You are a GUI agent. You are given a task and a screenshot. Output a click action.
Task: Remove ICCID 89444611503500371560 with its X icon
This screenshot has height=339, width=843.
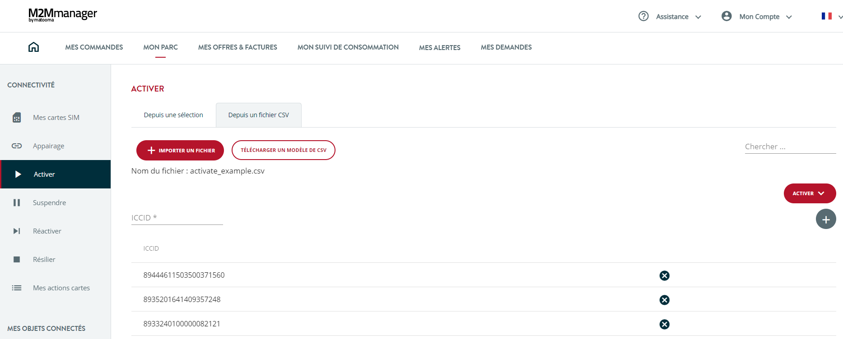[x=664, y=275]
